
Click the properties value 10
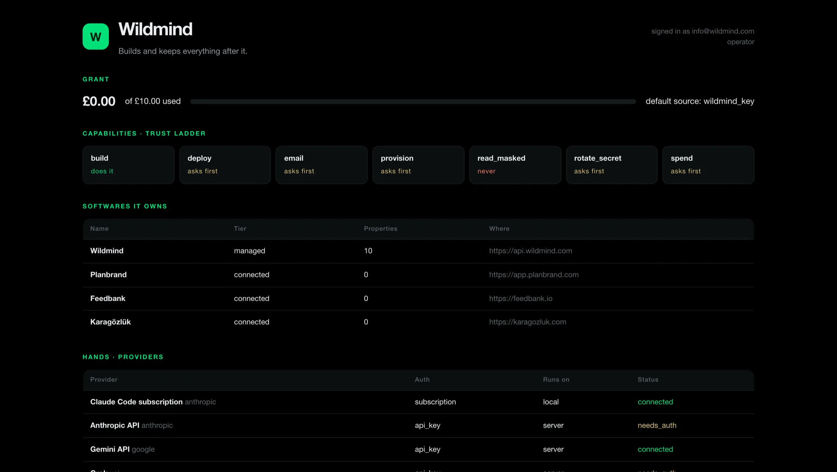click(x=368, y=251)
